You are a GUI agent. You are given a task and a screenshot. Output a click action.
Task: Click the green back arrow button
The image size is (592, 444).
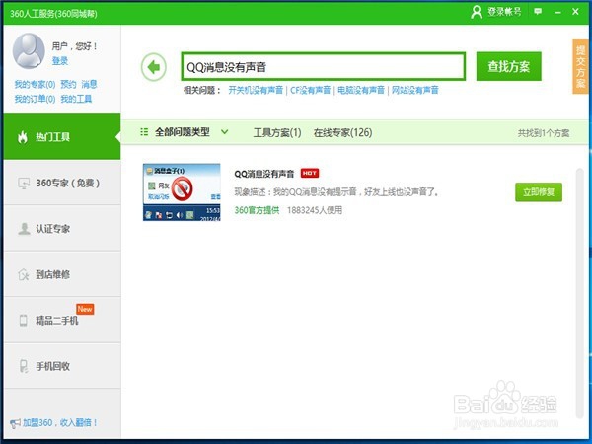[x=153, y=67]
